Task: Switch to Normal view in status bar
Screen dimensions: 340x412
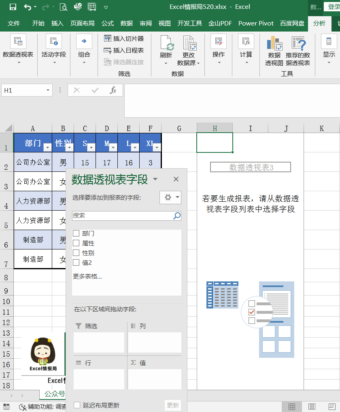Action: click(x=292, y=406)
